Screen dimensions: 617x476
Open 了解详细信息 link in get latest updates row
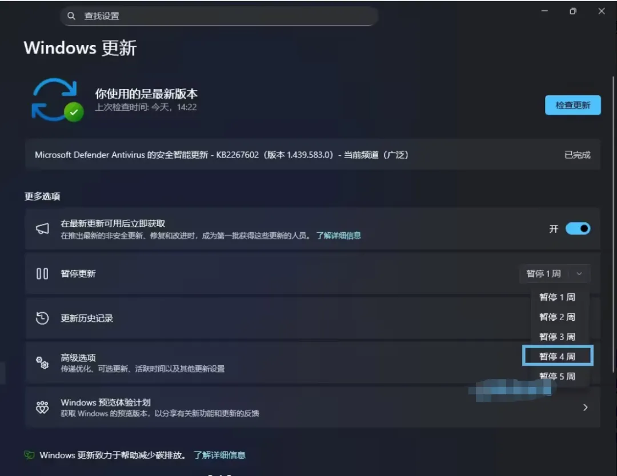click(x=338, y=236)
